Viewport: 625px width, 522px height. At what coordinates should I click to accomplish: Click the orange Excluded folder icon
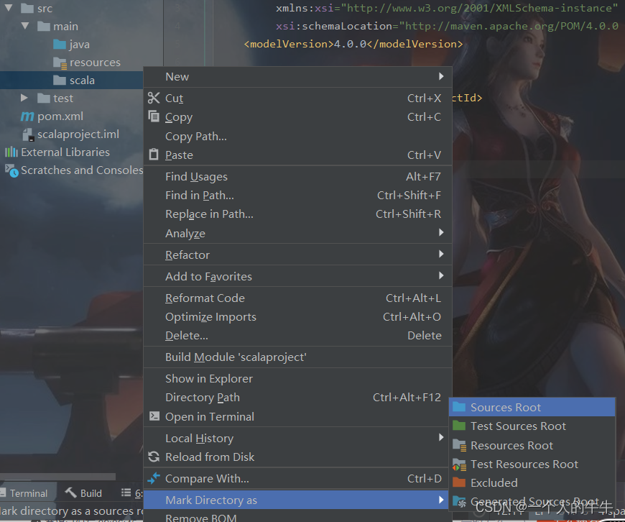pos(459,482)
